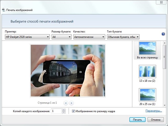Expand the Тип бумаги dropdown
This screenshot has width=168, height=126.
point(123,37)
